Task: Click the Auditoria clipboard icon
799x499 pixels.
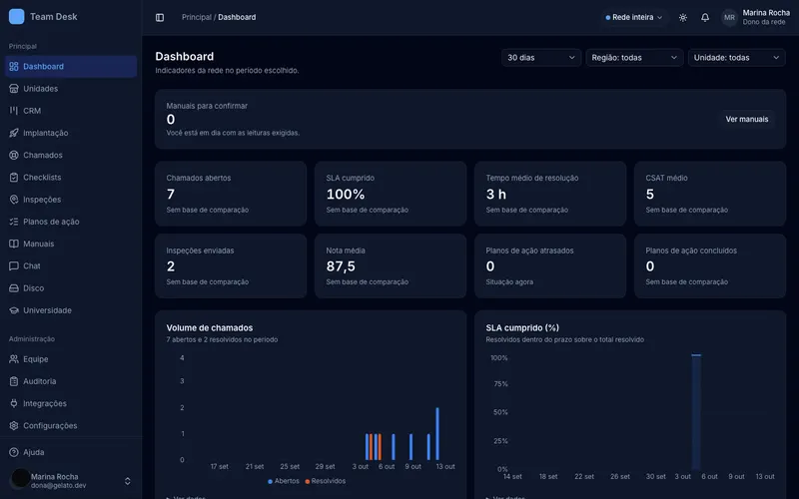Action: click(14, 381)
